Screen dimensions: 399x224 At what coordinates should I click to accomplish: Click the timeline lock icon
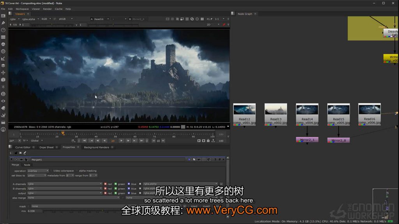[208, 141]
